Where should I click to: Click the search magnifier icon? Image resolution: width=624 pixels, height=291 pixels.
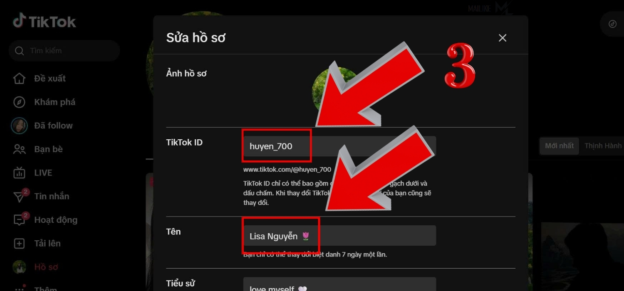coord(19,51)
